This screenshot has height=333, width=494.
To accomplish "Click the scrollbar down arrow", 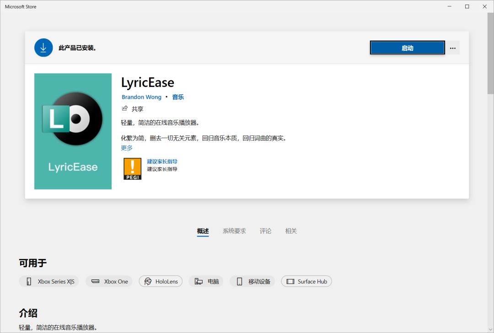I will point(490,329).
